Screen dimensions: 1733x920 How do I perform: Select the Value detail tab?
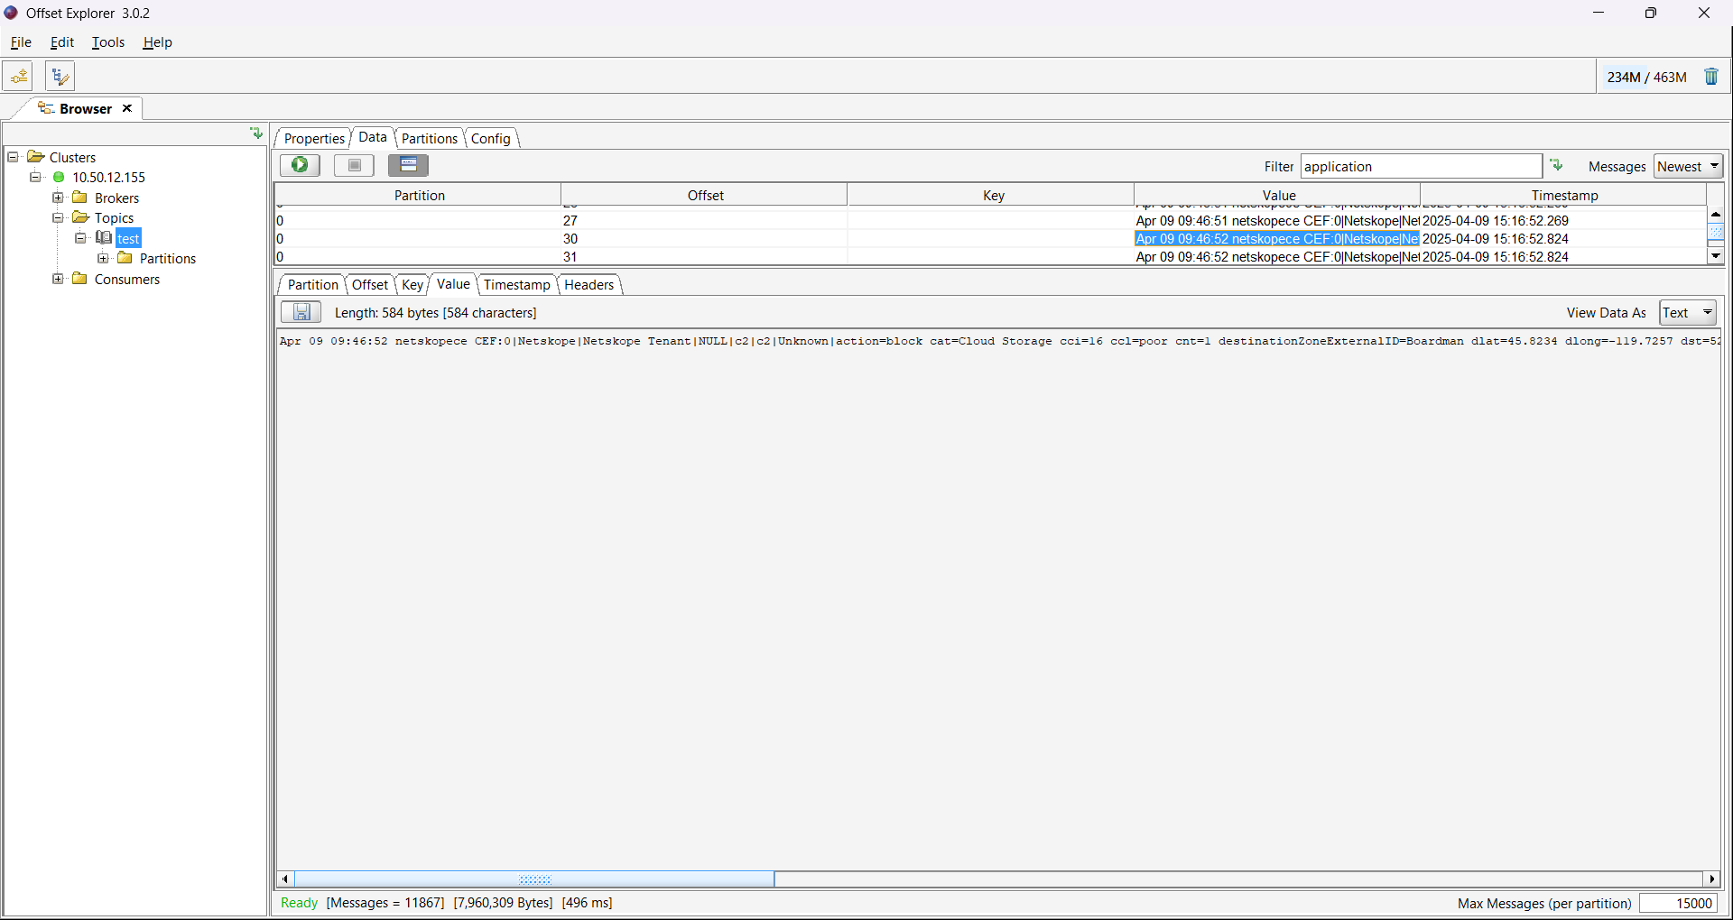(x=453, y=283)
